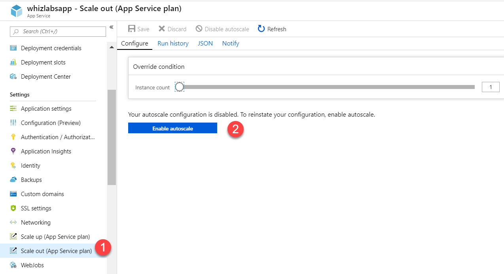Open Application Insights menu item
This screenshot has height=274, width=504.
click(x=46, y=151)
